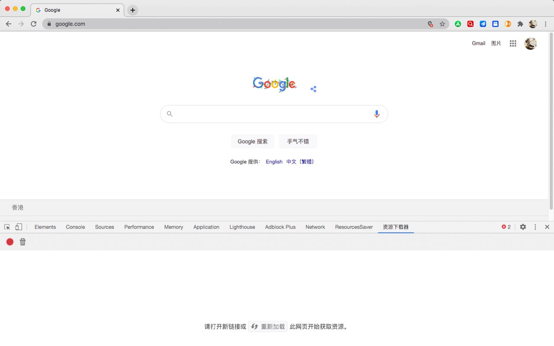Screen dimensions: 554x346
Task: Start recording with the red record button
Action: 10,242
